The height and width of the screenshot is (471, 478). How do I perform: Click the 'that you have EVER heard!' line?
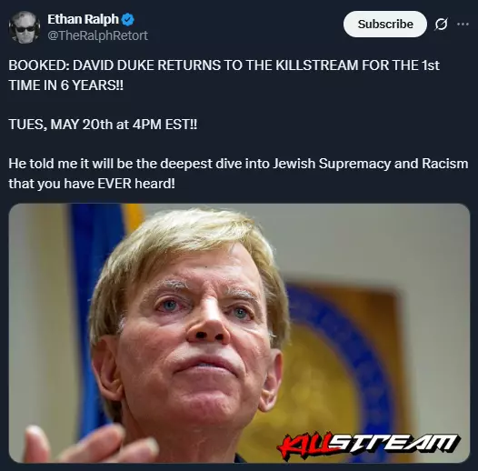[x=92, y=184]
